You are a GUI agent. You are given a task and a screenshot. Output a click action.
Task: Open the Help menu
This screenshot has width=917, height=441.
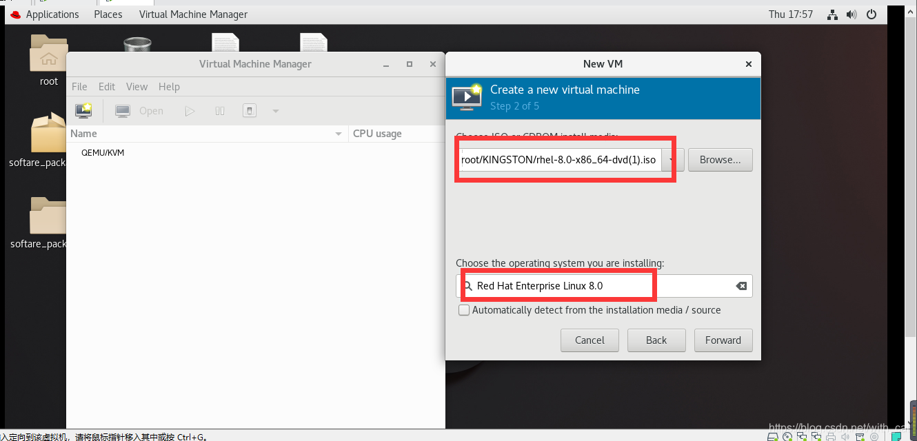169,86
